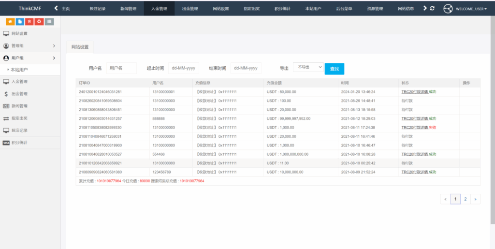Select 本站用户 in the sidebar
495x249 pixels.
click(19, 70)
